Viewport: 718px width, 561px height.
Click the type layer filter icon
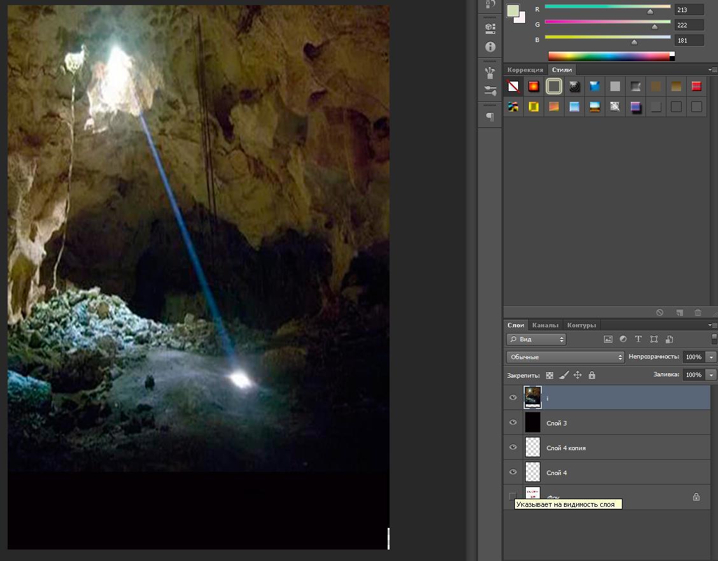(638, 339)
